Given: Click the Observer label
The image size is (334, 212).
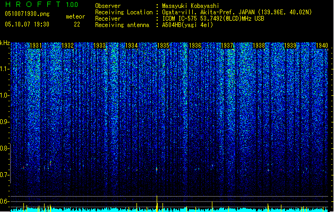Looking at the screenshot, I should coord(108,6).
